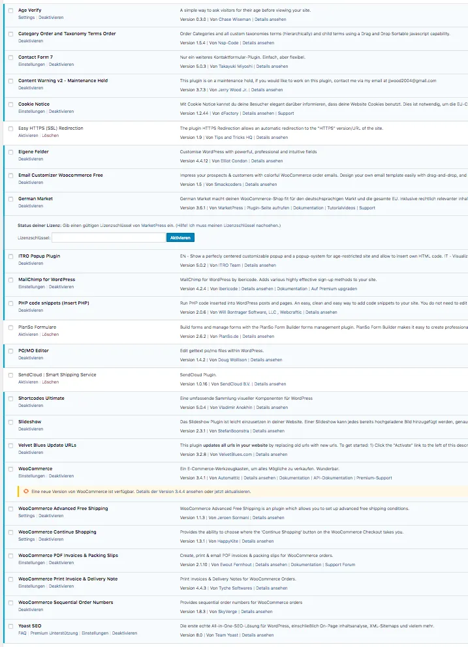Check the PlanSo Formulare checkbox
Viewport: 468px width, 647px height.
10,328
